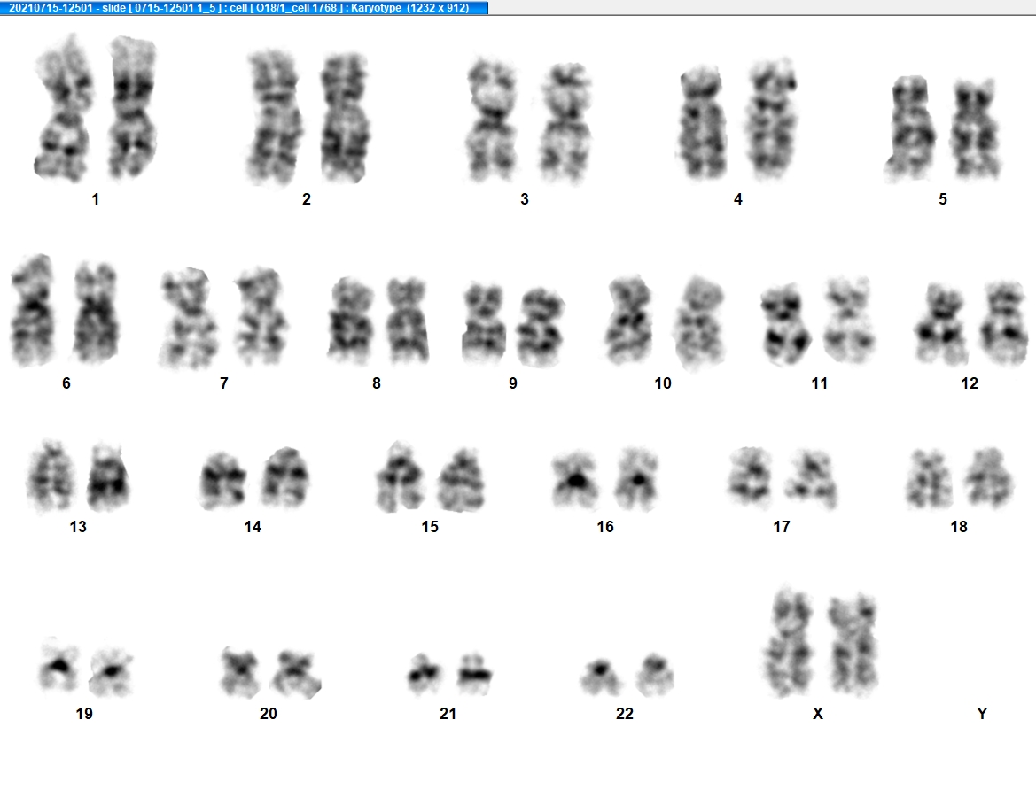This screenshot has width=1036, height=789.
Task: Select the chromosome 22 pair image
Action: (x=627, y=675)
